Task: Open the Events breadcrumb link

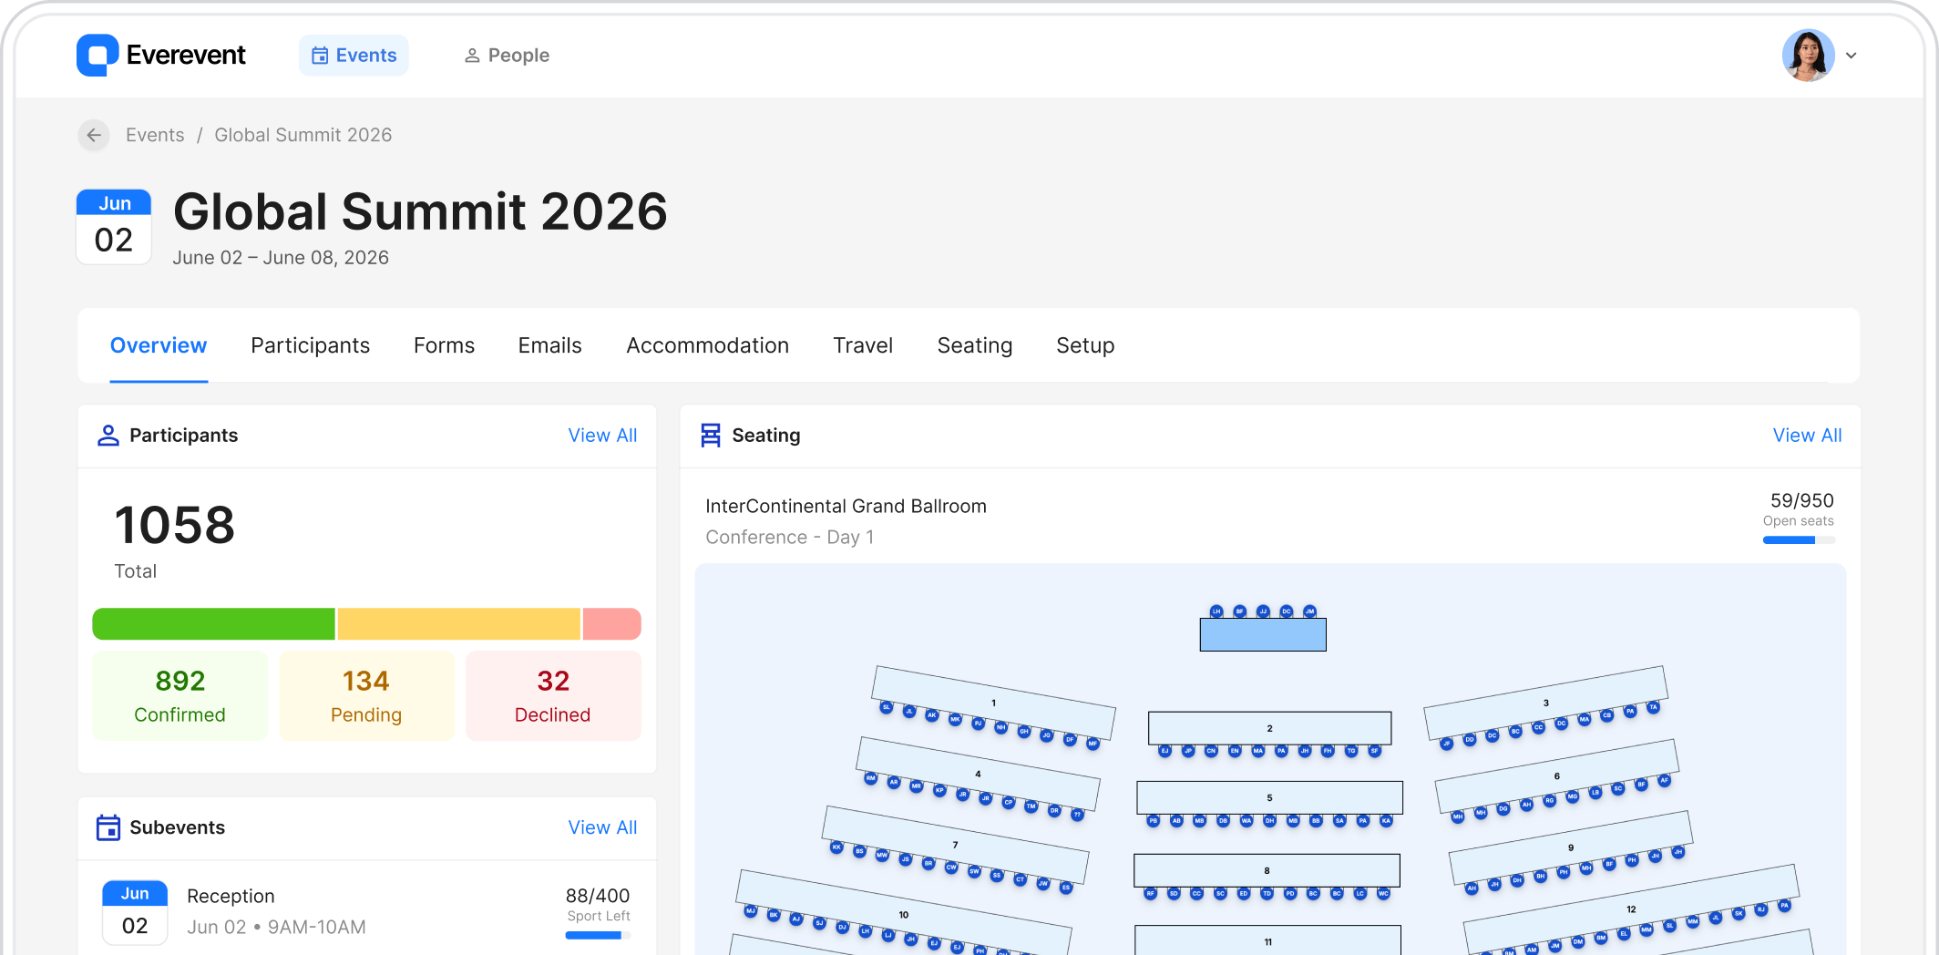Action: (155, 135)
